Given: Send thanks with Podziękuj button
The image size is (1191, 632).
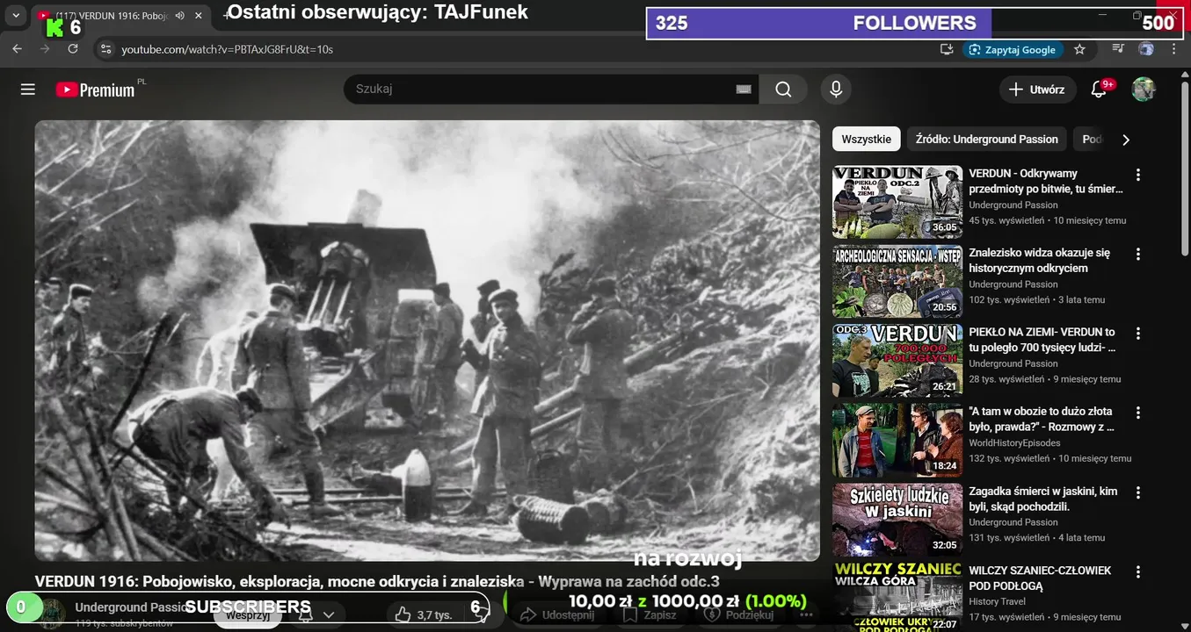Looking at the screenshot, I should [x=739, y=615].
